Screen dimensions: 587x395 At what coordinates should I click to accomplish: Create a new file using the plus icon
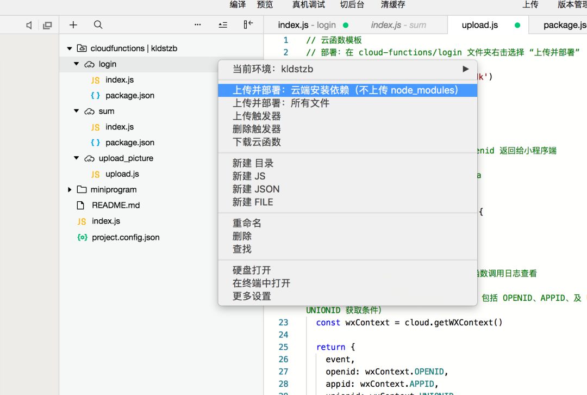[x=73, y=24]
